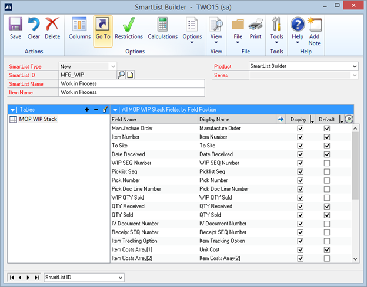Add a table with the plus icon
This screenshot has height=287, width=367.
(87, 110)
